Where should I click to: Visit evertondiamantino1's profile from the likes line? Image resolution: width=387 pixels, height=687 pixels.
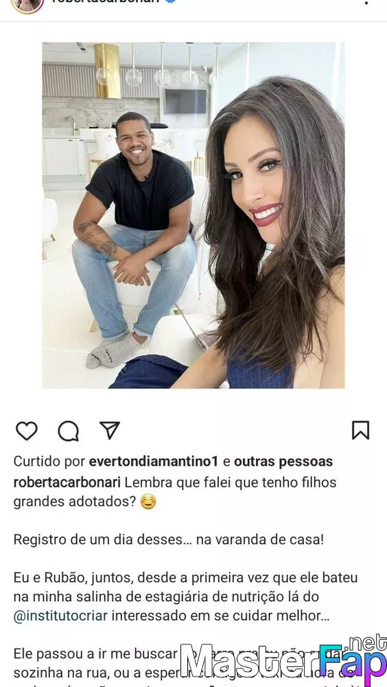[x=153, y=462]
